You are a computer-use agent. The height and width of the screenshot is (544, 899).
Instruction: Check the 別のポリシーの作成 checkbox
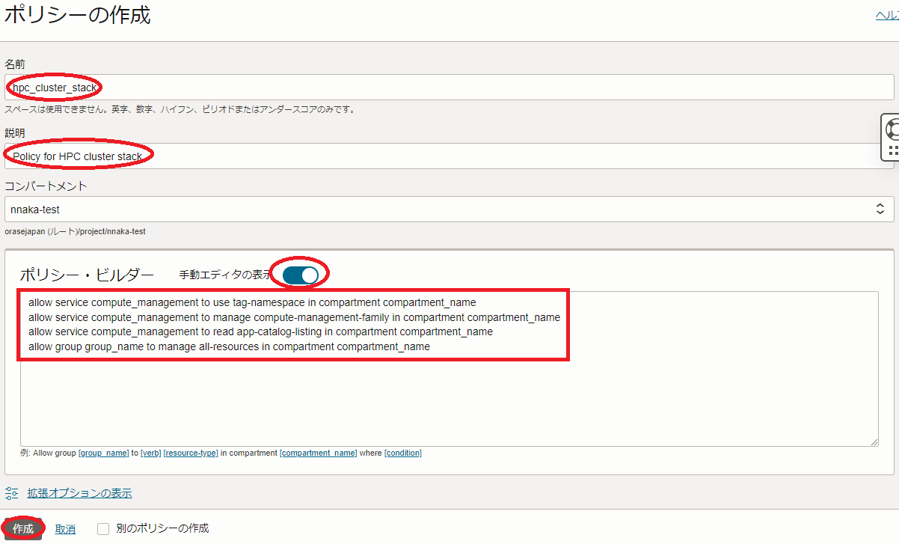click(x=104, y=528)
